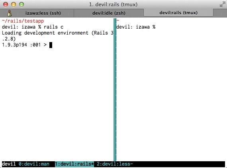227x168 pixels.
Task: Click the ~/rails/testapp path in left pane
Action: point(23,21)
